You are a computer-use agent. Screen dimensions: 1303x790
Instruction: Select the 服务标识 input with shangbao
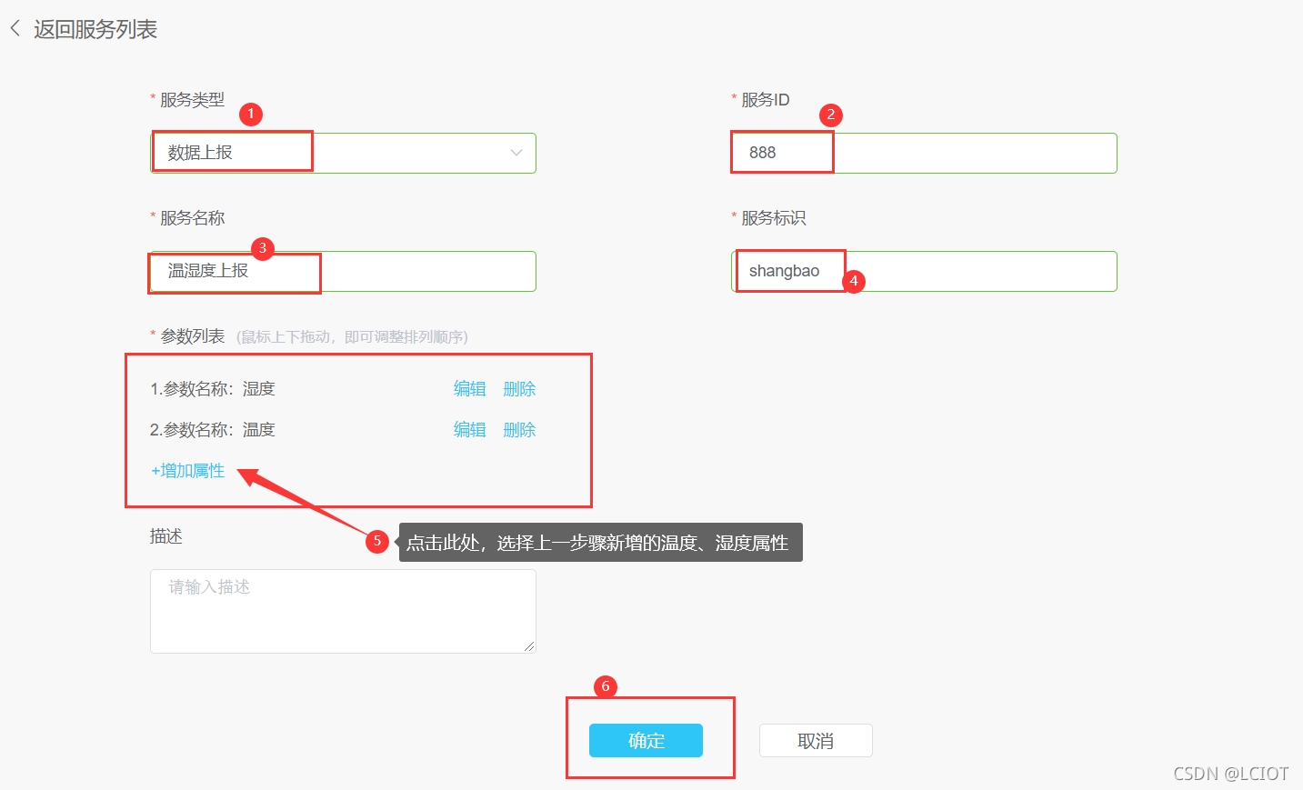click(924, 271)
